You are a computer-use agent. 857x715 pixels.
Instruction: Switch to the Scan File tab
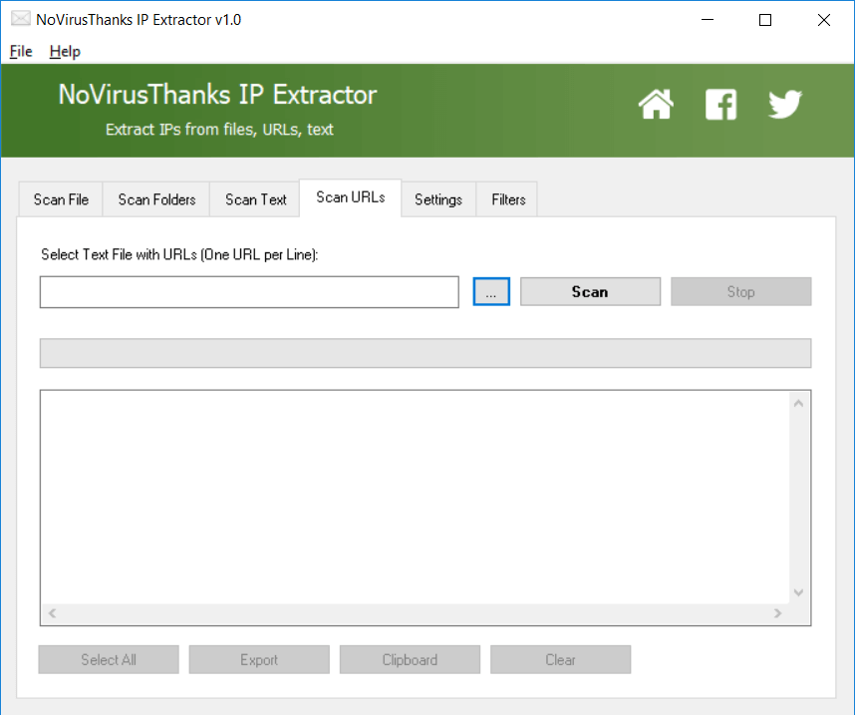point(61,199)
